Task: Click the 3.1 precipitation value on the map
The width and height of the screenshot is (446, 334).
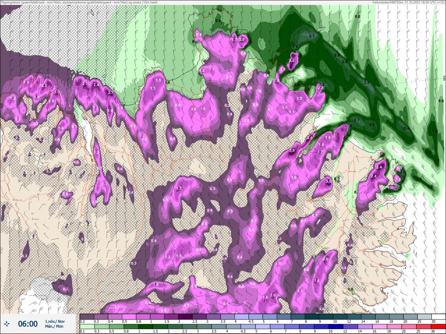Action: click(312, 36)
